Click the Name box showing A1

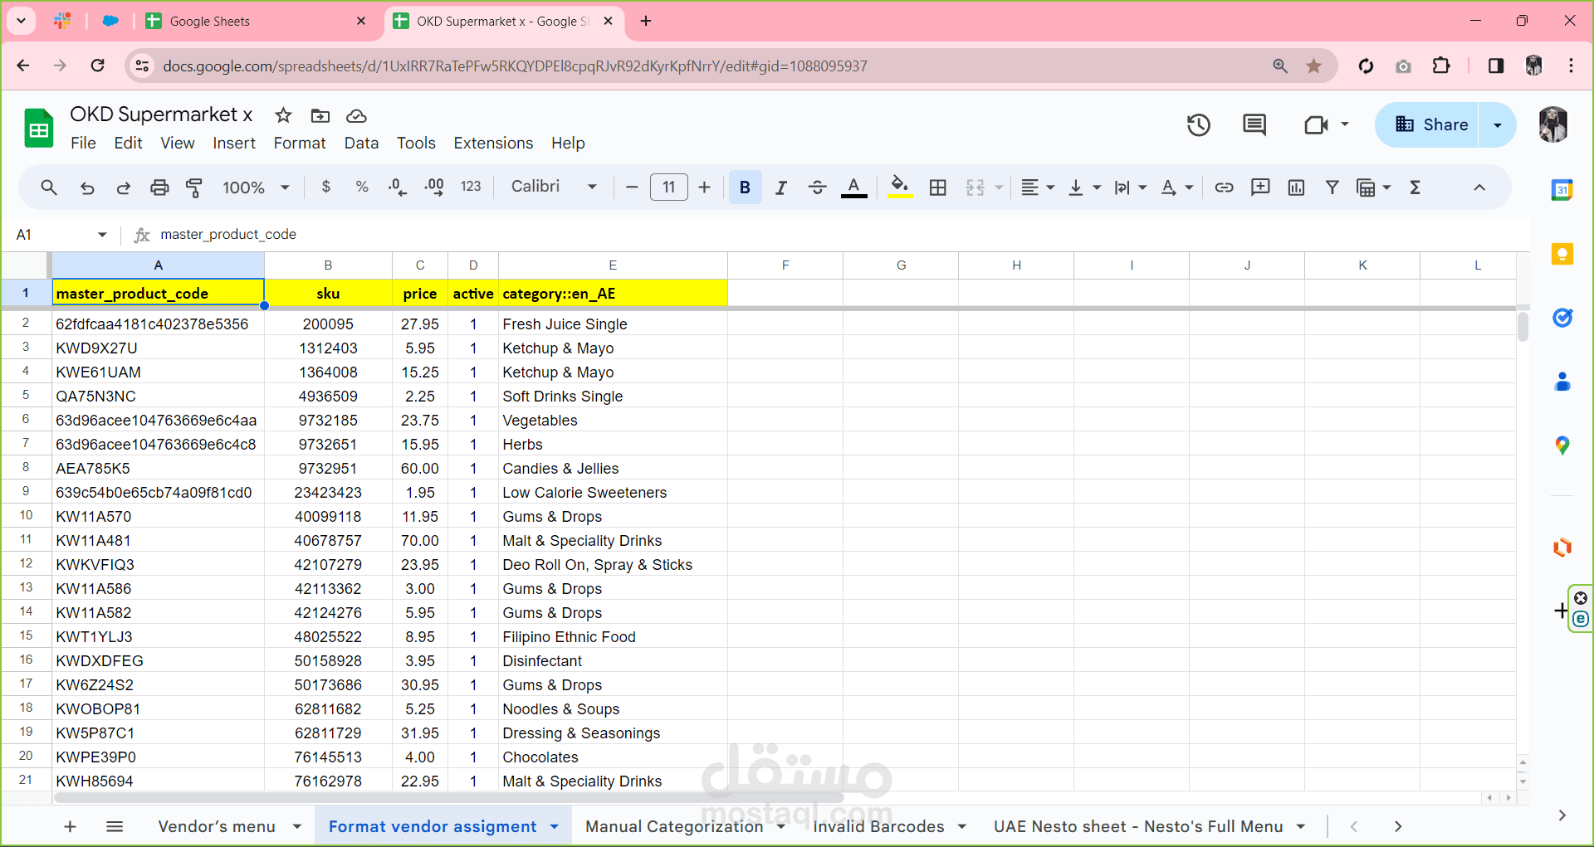coord(62,235)
